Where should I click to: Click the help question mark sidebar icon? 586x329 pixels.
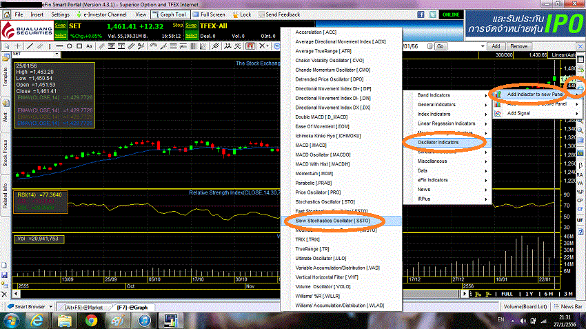point(580,232)
